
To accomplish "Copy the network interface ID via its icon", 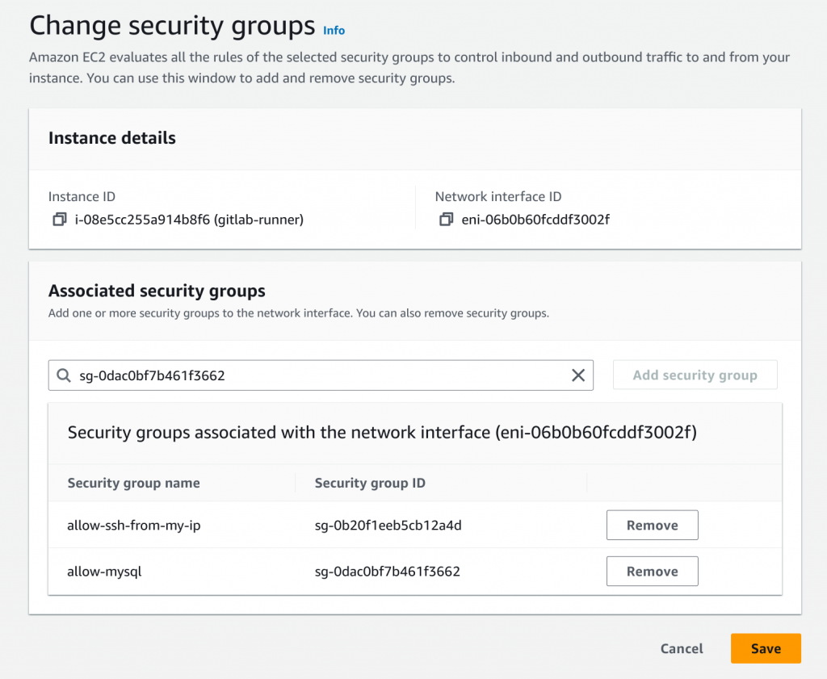I will point(446,220).
